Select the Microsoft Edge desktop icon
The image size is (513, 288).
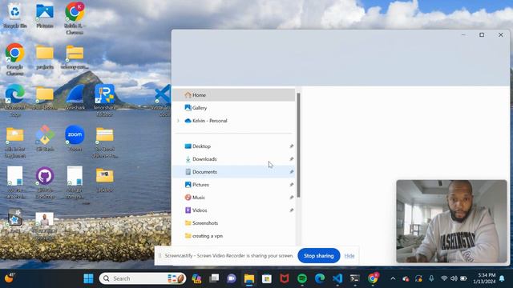tap(14, 100)
